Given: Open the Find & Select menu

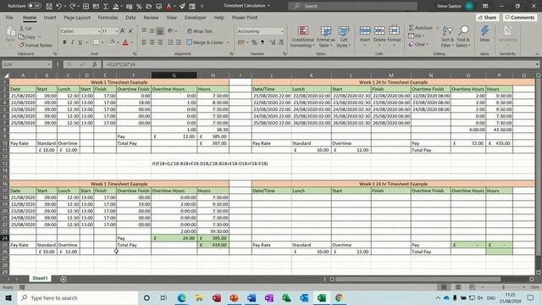Looking at the screenshot, I should click(x=463, y=36).
